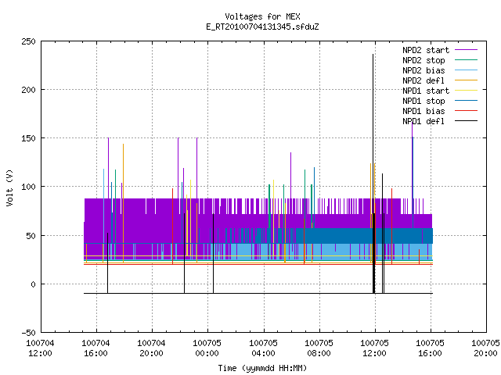501x375 pixels.
Task: Click the 'NPD2 stop' legend label
Action: coord(424,60)
